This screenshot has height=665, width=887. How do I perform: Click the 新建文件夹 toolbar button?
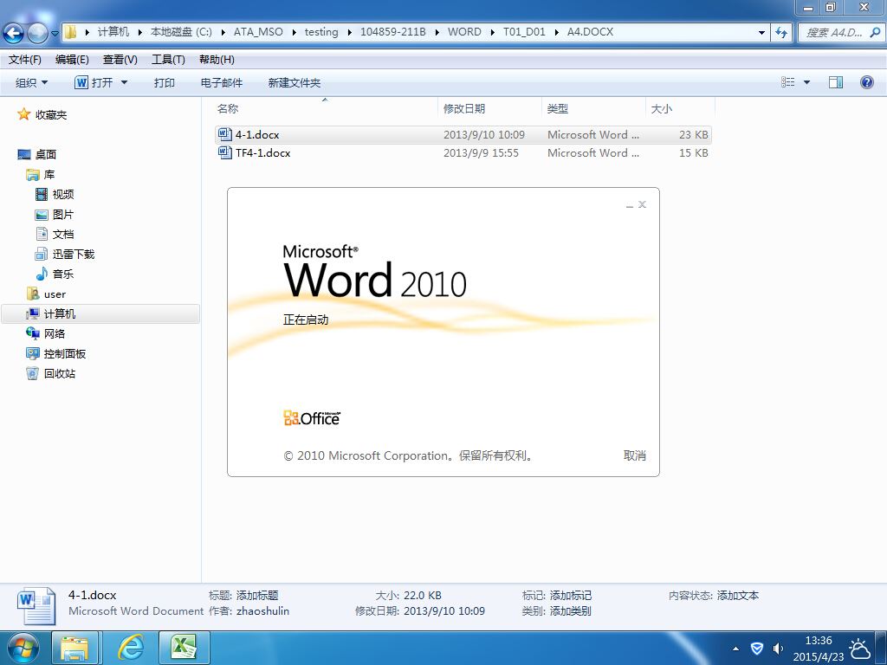point(295,82)
